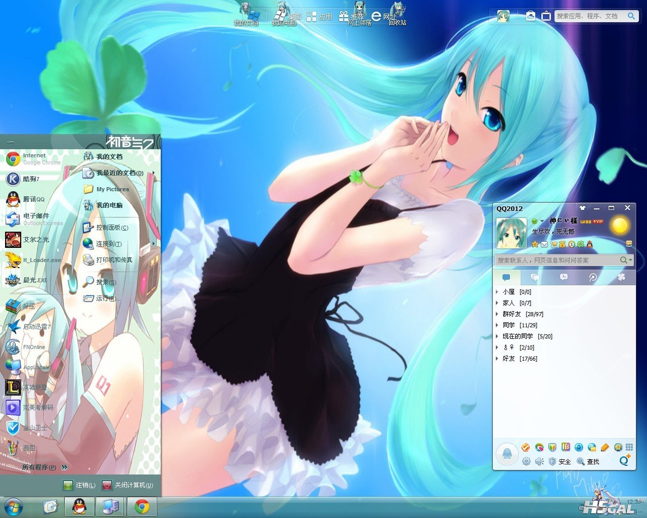The width and height of the screenshot is (647, 518).
Task: Switch to the QQ groups tab
Action: 535,277
